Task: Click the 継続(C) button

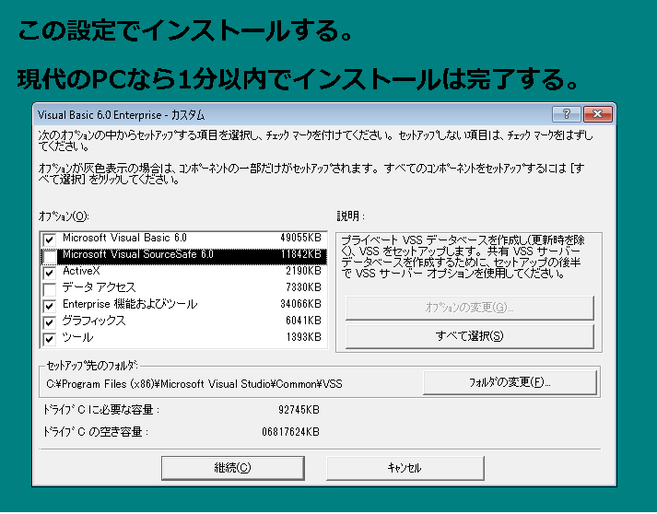Action: [x=232, y=468]
